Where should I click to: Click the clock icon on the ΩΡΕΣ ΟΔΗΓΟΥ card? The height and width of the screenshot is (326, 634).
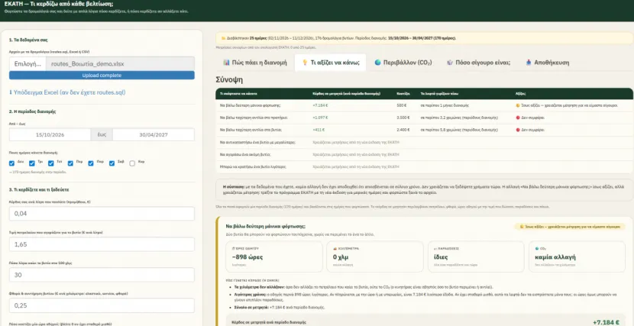pos(233,248)
